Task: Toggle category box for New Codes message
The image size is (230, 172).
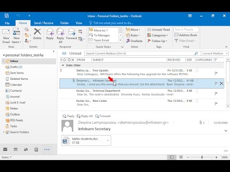Action: (x=197, y=101)
